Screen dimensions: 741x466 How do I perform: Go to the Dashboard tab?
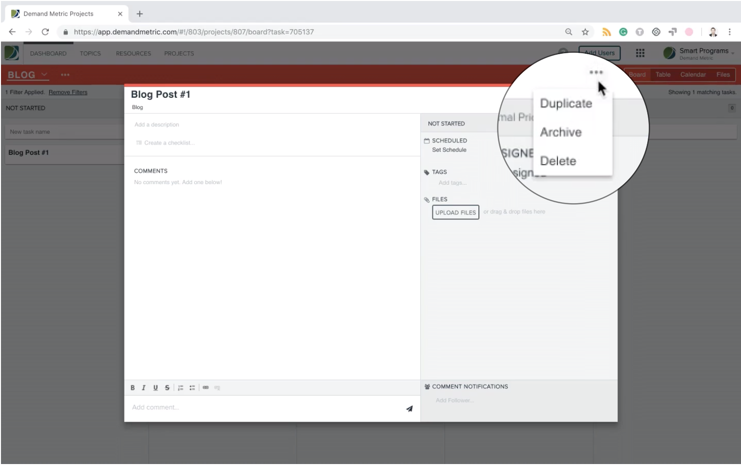pos(48,54)
